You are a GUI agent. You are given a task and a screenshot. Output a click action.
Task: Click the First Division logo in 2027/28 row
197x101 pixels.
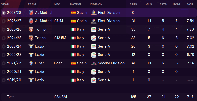click(x=93, y=13)
